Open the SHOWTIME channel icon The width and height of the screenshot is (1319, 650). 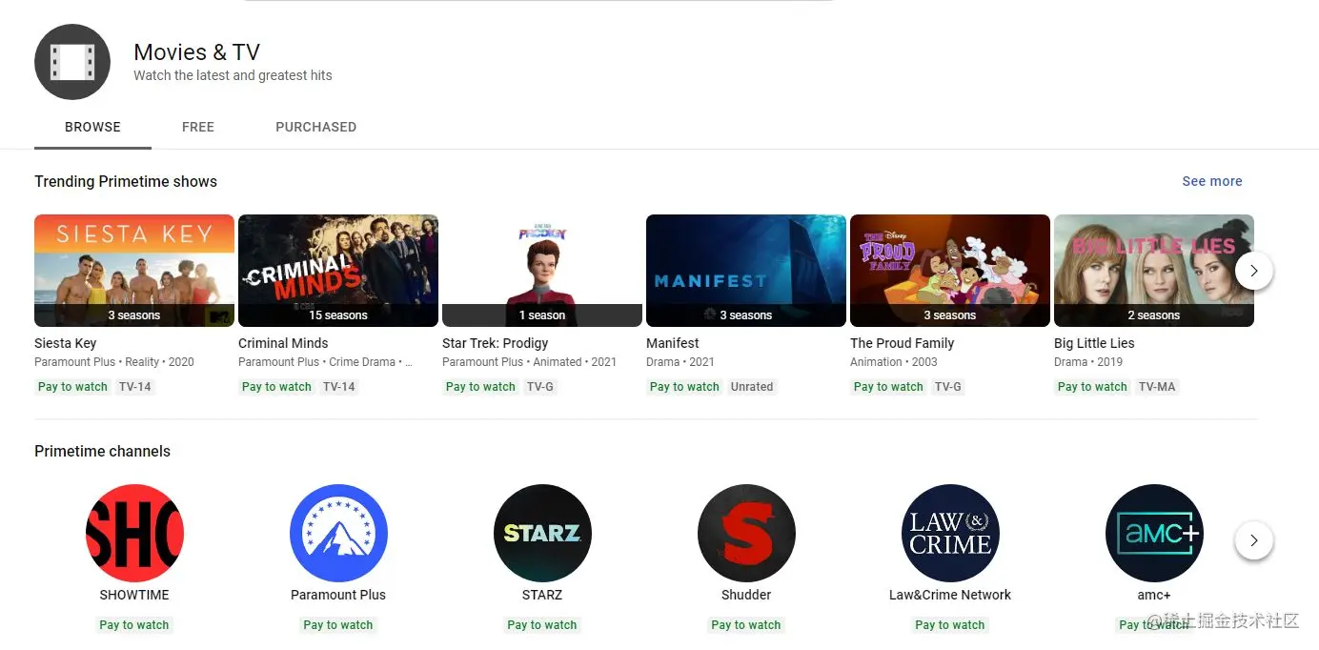[x=133, y=534]
